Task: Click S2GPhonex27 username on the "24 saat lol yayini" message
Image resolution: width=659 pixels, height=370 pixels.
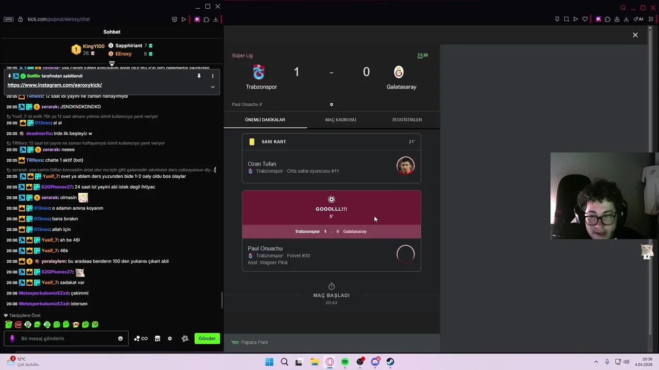Action: coord(57,187)
